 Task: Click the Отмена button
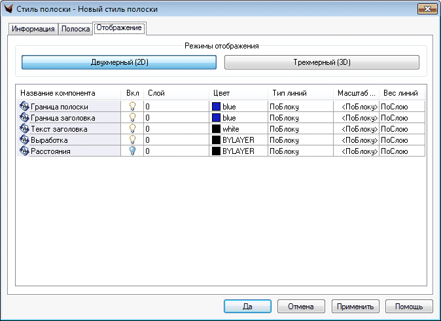[301, 306]
